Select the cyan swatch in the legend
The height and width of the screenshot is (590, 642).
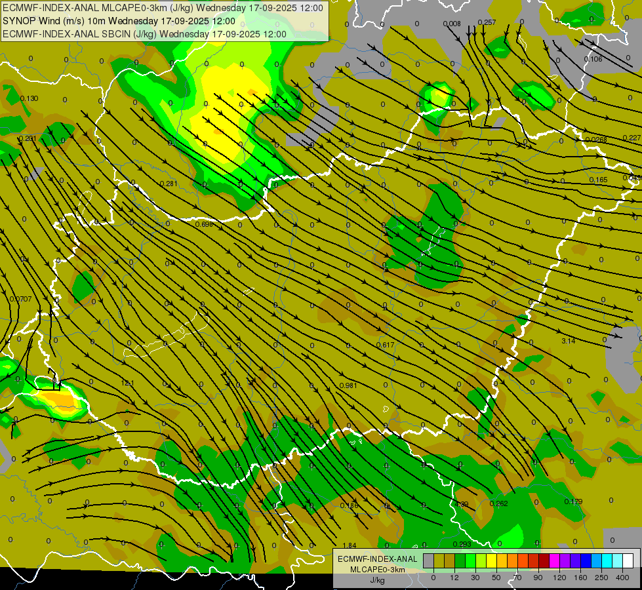click(607, 560)
